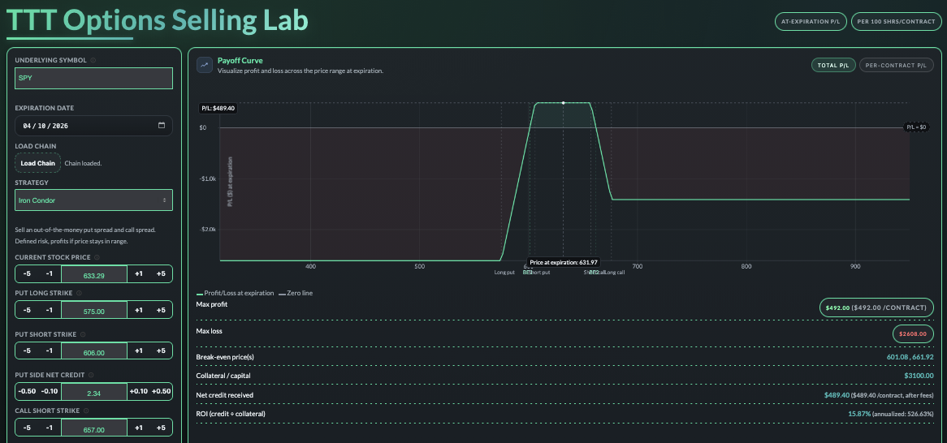Viewport: 947px width, 443px height.
Task: Reduce put side net credit by 0.10
Action: 50,392
